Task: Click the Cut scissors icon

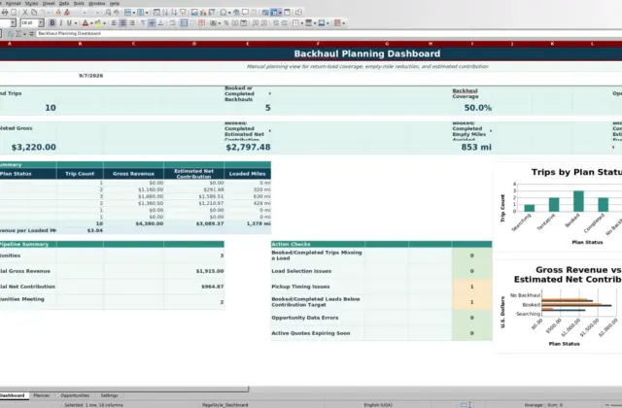Action: (x=25, y=13)
